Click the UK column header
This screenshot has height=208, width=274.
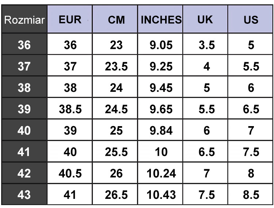pyautogui.click(x=205, y=19)
